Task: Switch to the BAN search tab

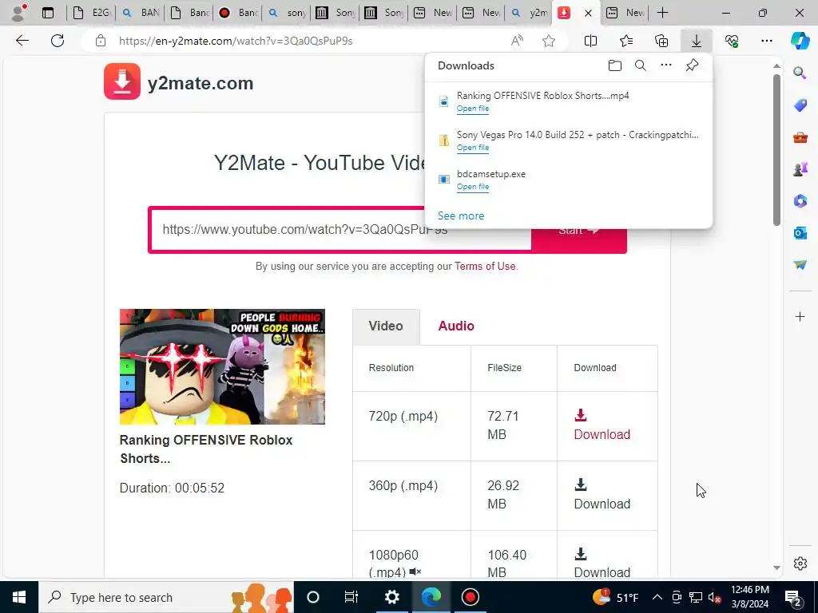Action: point(141,13)
